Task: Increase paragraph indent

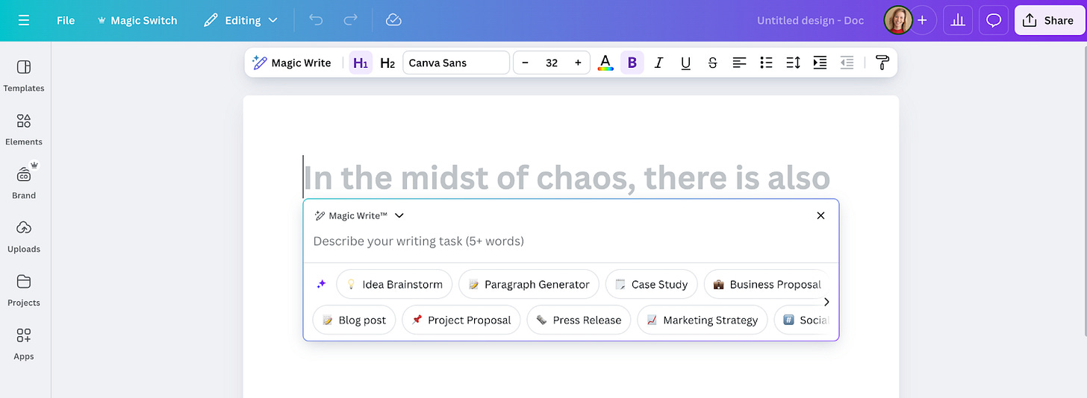Action: point(820,63)
